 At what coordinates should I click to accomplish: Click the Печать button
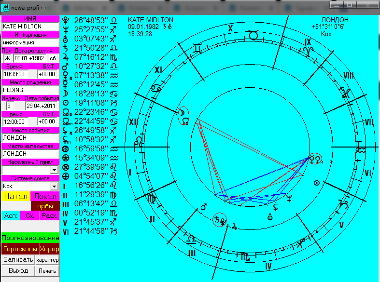(47, 270)
